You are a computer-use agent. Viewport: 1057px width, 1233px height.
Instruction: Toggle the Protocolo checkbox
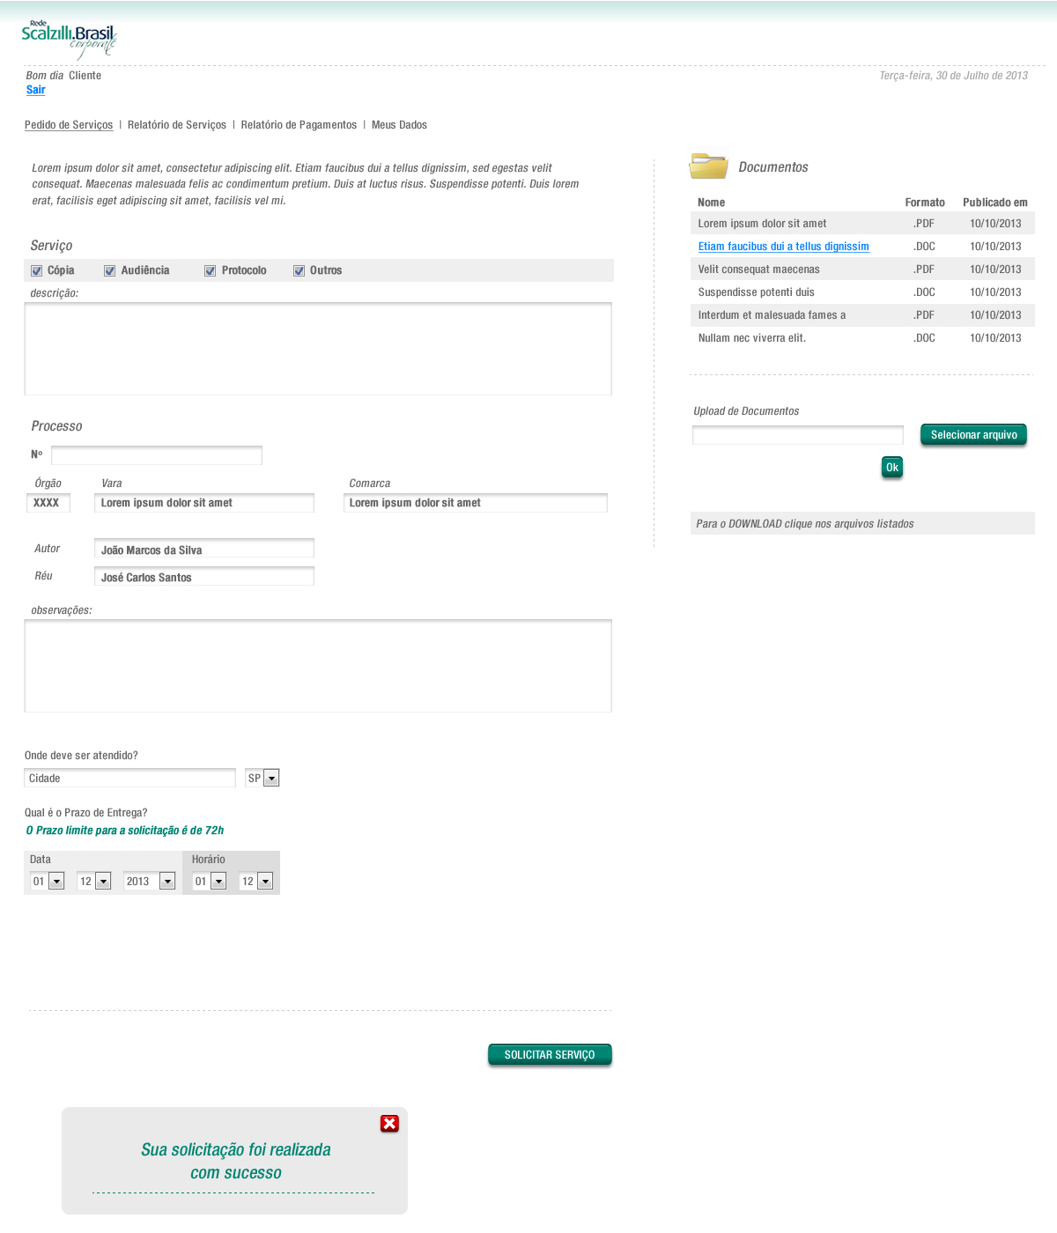pyautogui.click(x=211, y=270)
